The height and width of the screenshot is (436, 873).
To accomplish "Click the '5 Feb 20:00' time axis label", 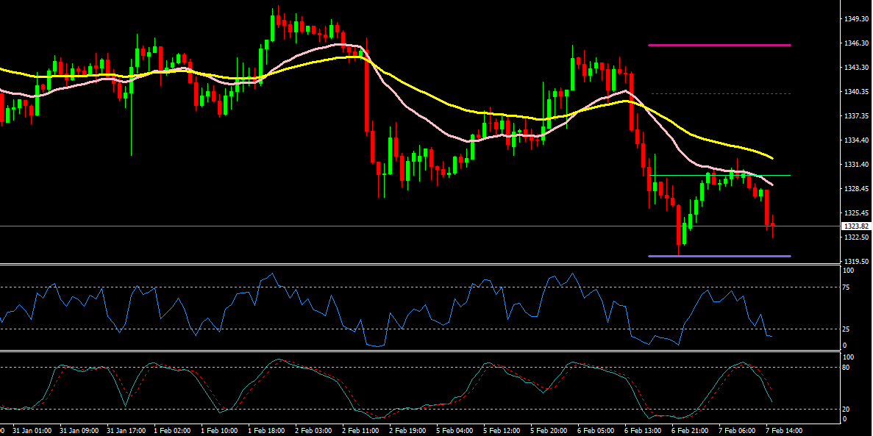I will [x=549, y=430].
